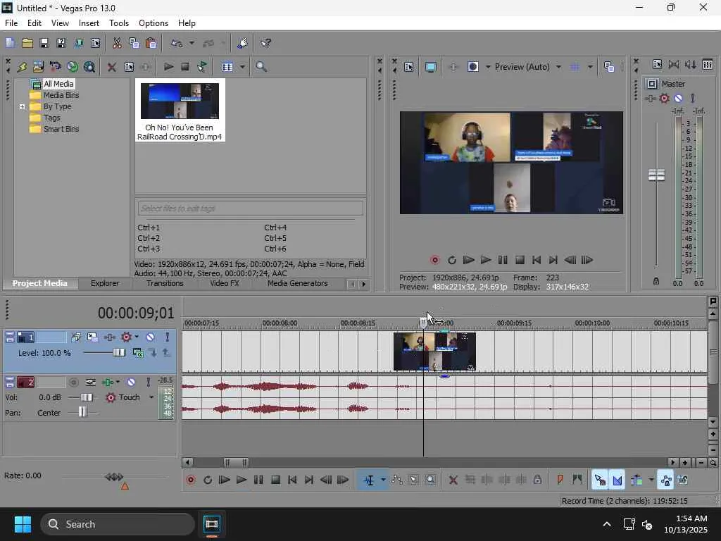The width and height of the screenshot is (721, 541).
Task: Mute the Master bus
Action: 678,98
